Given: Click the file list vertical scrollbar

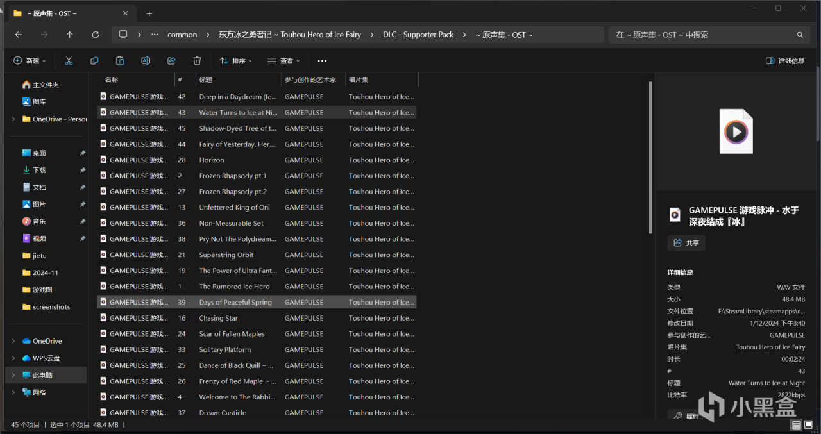Looking at the screenshot, I should [x=651, y=157].
